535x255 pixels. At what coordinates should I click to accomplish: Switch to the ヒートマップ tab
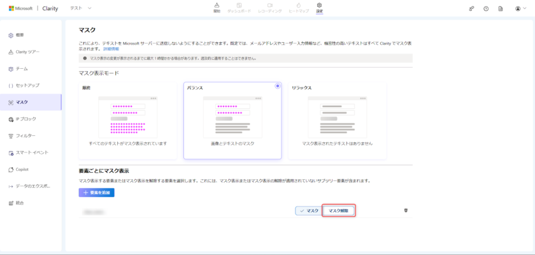click(298, 8)
